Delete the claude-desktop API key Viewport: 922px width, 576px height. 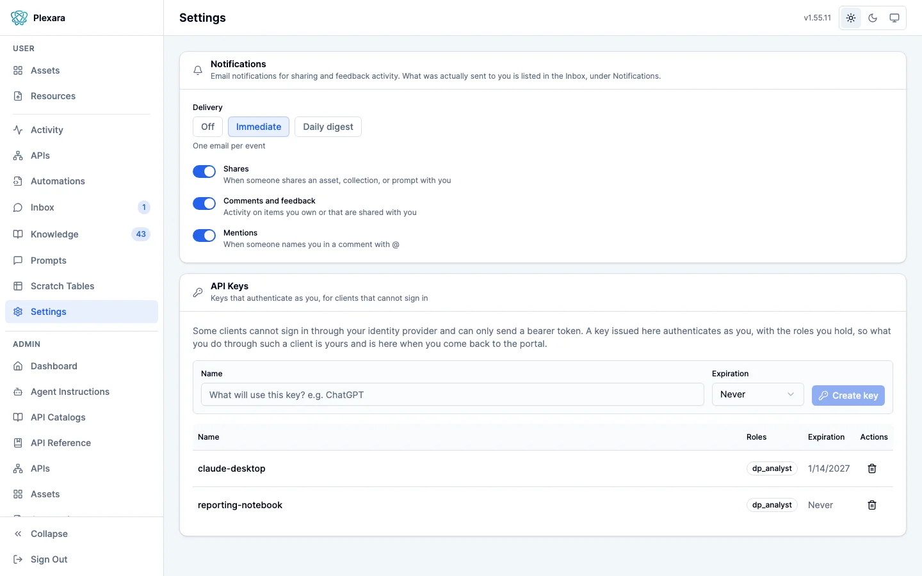[872, 468]
